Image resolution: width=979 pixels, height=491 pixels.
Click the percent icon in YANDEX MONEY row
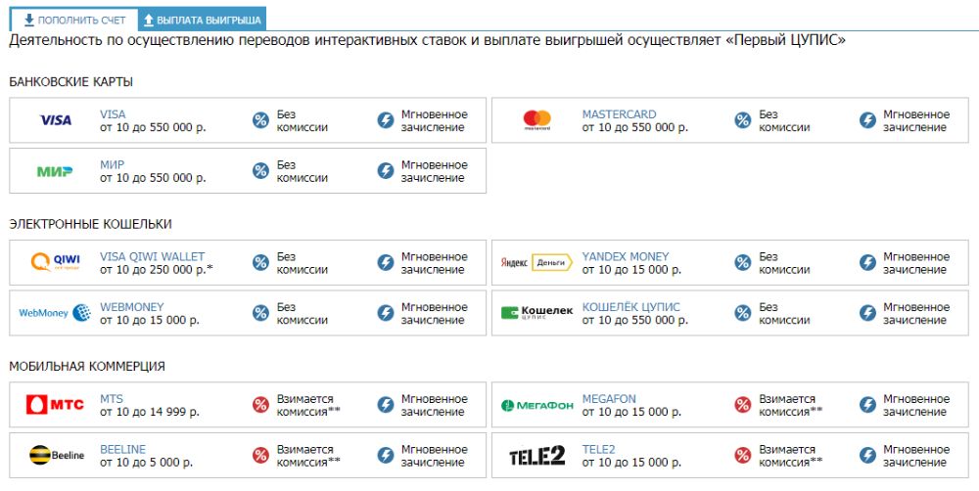click(742, 263)
